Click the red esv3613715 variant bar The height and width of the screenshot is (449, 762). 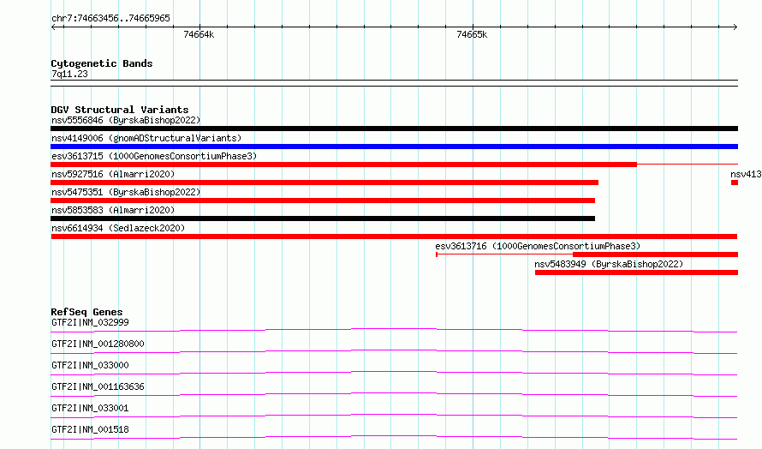pos(343,165)
